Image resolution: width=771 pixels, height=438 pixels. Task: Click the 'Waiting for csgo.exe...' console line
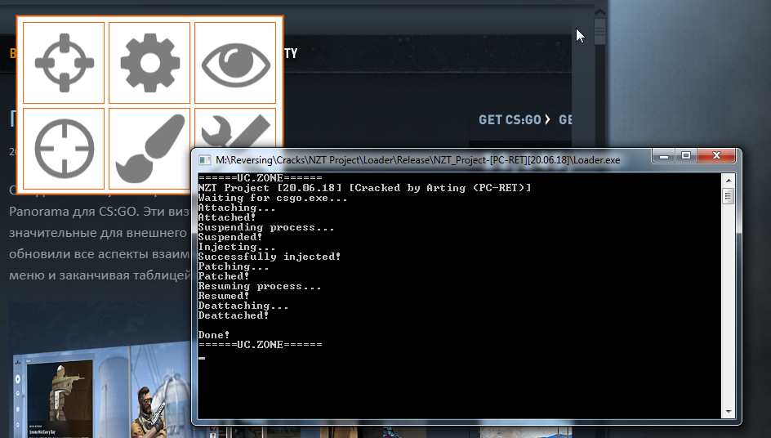(273, 198)
